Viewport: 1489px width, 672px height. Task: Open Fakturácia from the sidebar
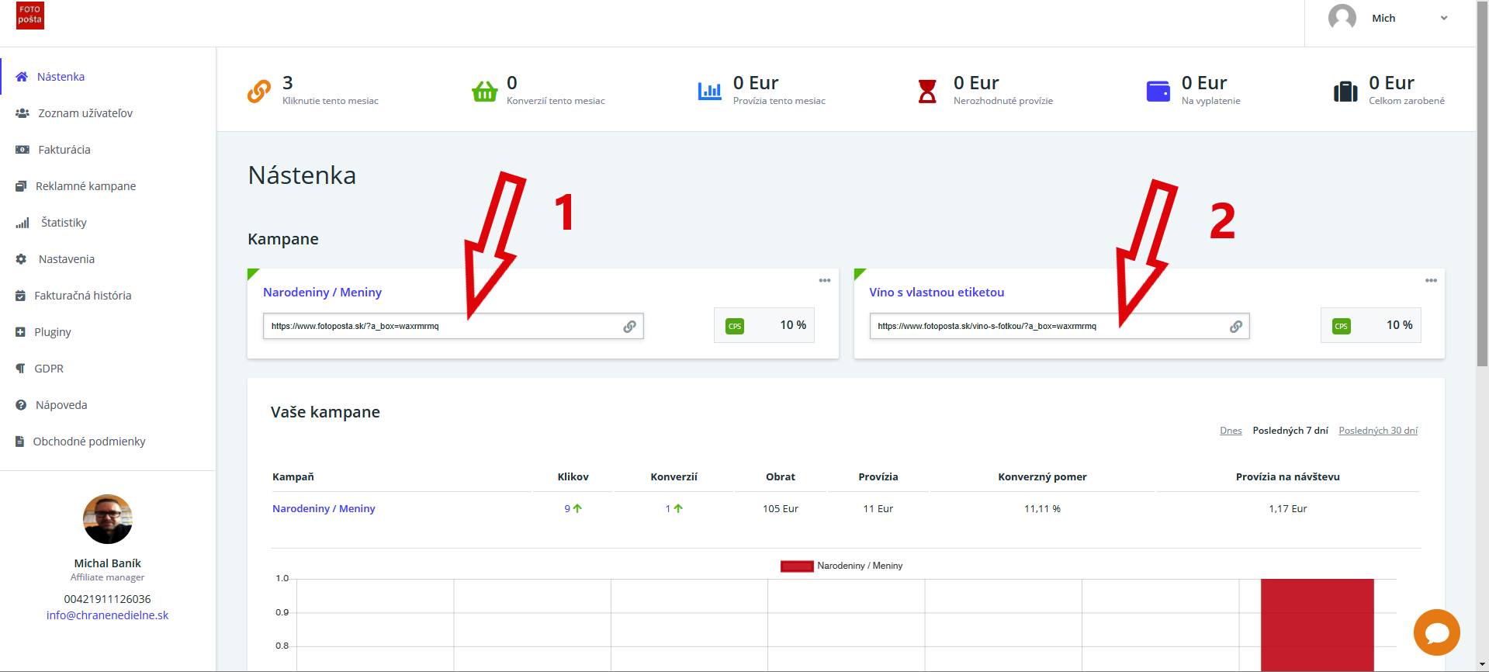64,150
